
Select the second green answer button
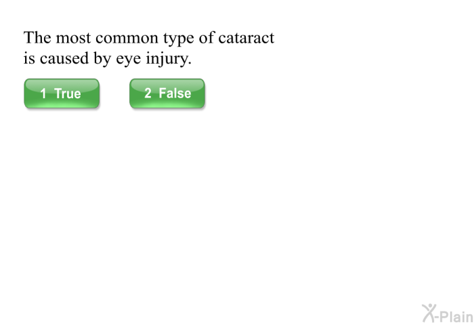coord(167,93)
